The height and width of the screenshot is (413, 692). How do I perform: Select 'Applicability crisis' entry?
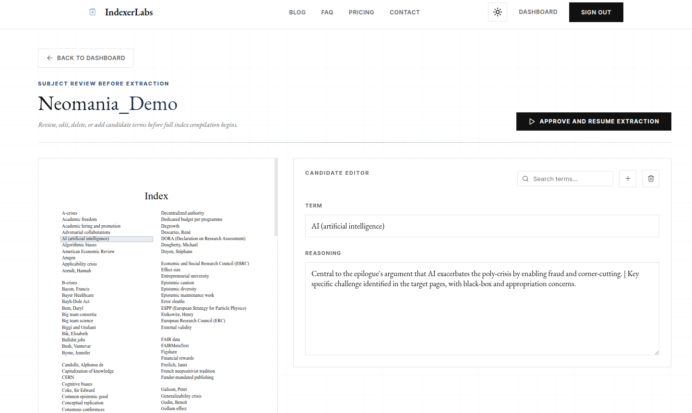coord(79,264)
